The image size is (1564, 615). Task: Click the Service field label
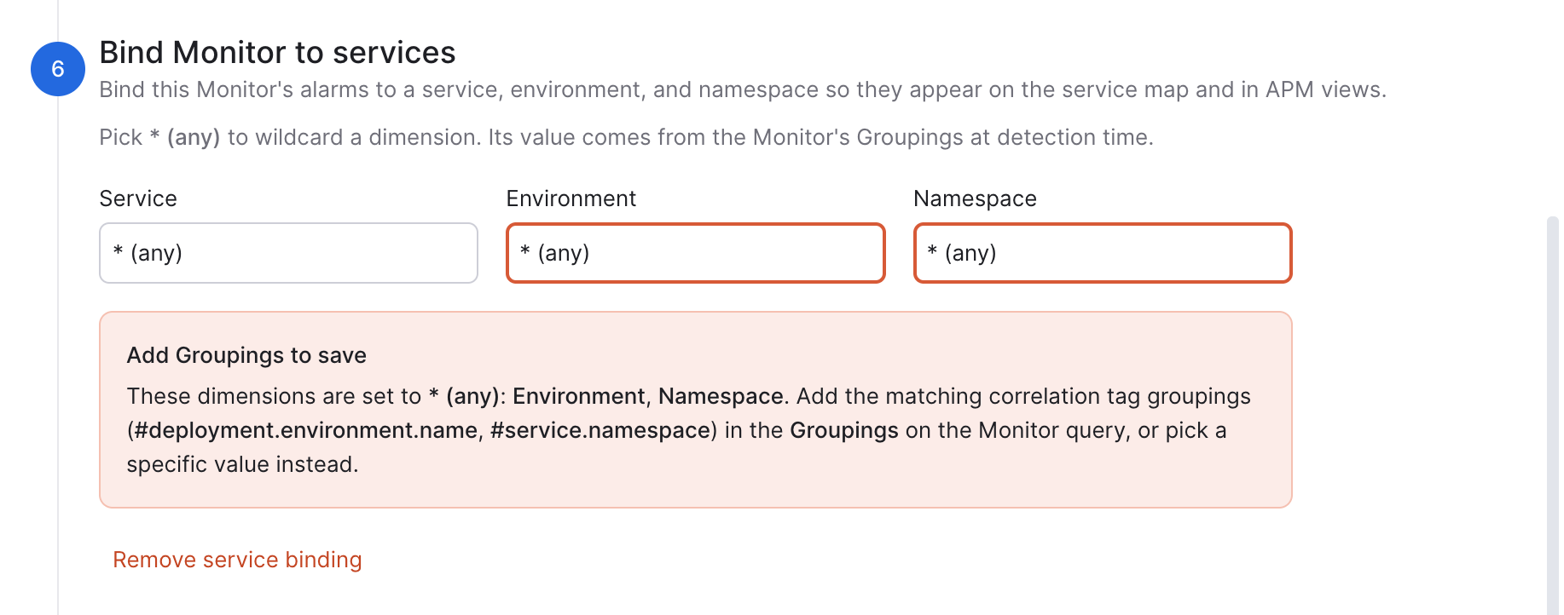tap(138, 198)
